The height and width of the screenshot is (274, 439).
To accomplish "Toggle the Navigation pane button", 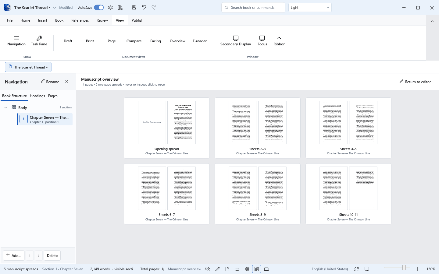I will tap(16, 41).
